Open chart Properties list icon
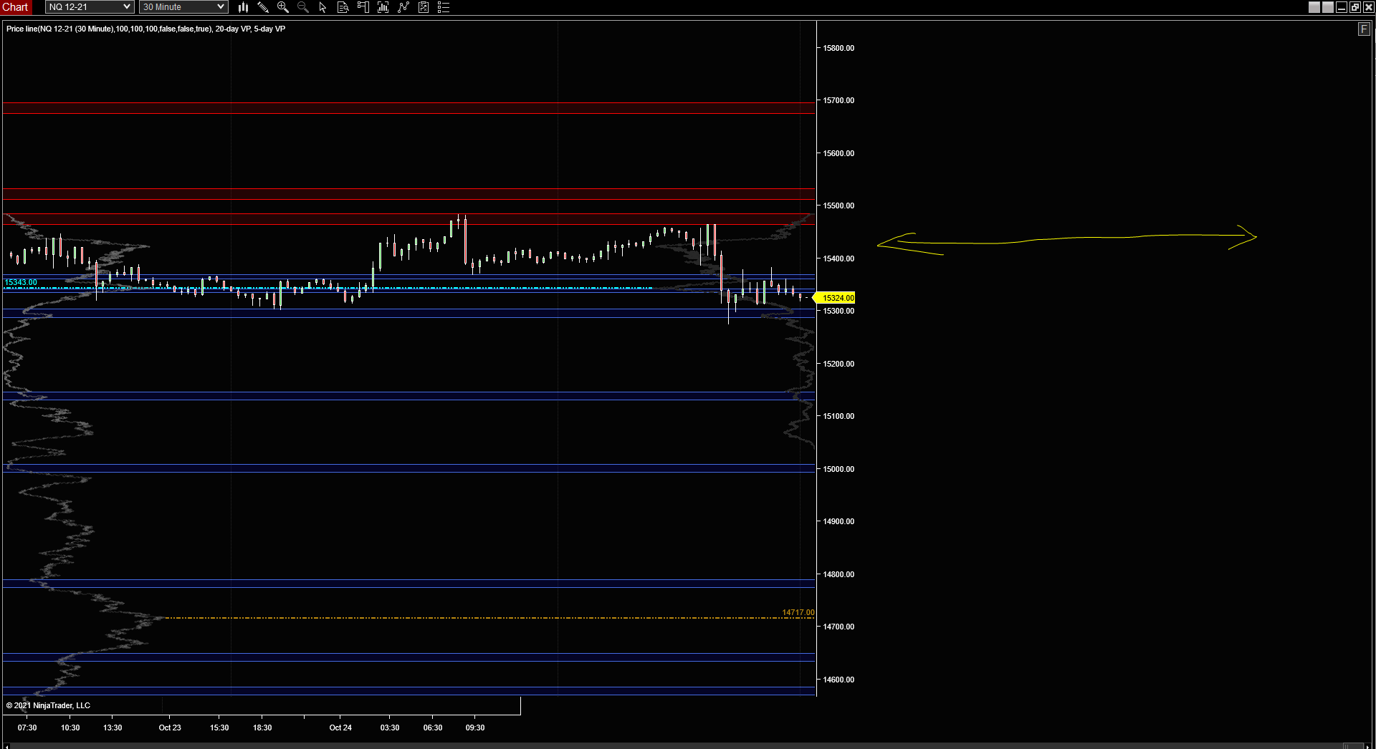The width and height of the screenshot is (1376, 749). point(444,7)
